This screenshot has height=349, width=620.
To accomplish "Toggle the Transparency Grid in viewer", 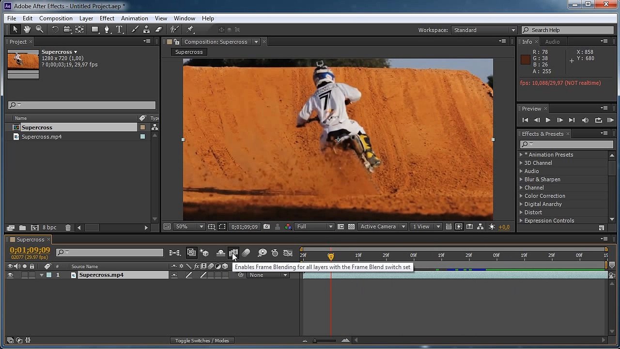I will tap(351, 226).
